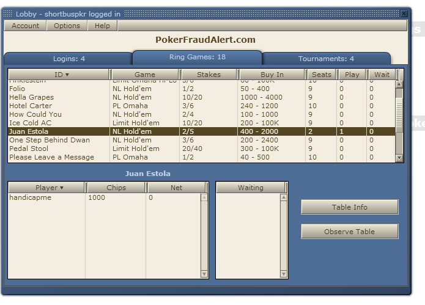425x305 pixels.
Task: Click the Table Info button
Action: [349, 207]
